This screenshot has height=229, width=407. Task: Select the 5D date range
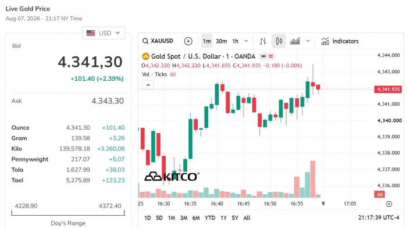pos(159,218)
